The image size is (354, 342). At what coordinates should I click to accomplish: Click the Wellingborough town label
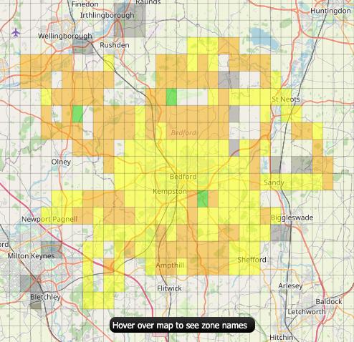click(x=65, y=36)
